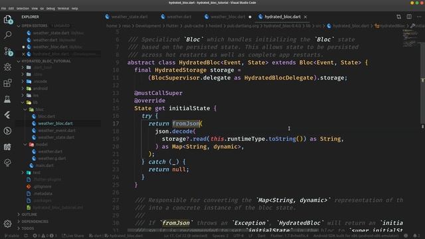Click the horizontal scrollbar under the code editor
Image resolution: width=425 pixels, height=239 pixels.
click(x=222, y=230)
